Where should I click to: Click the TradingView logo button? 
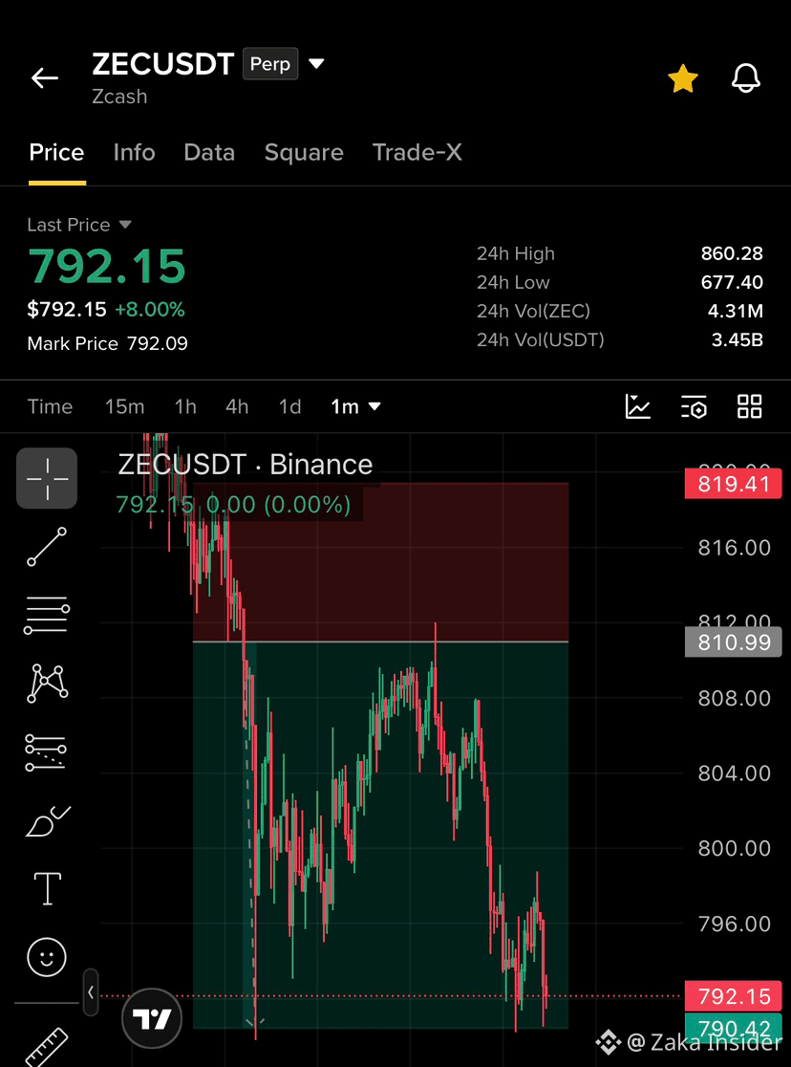click(x=151, y=1018)
